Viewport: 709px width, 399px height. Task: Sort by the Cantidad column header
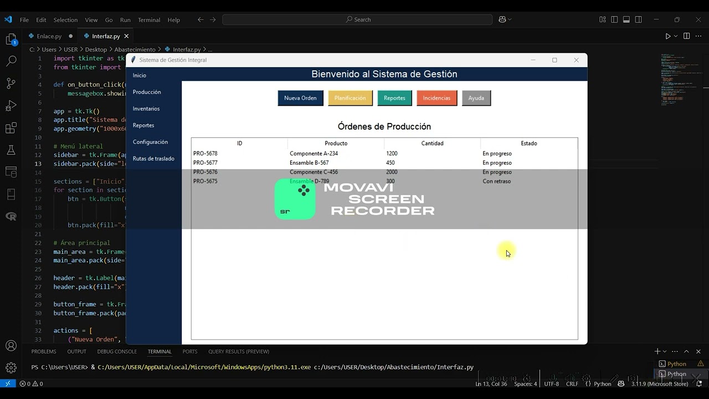[432, 143]
